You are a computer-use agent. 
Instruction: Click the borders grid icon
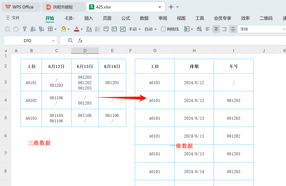coord(50,29)
